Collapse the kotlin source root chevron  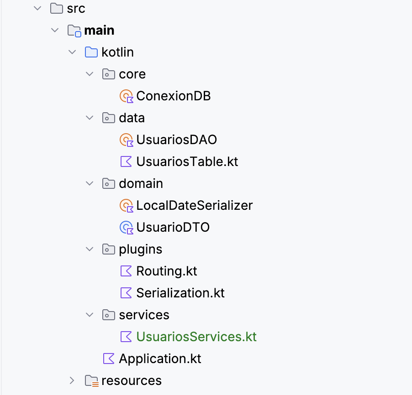click(x=72, y=52)
